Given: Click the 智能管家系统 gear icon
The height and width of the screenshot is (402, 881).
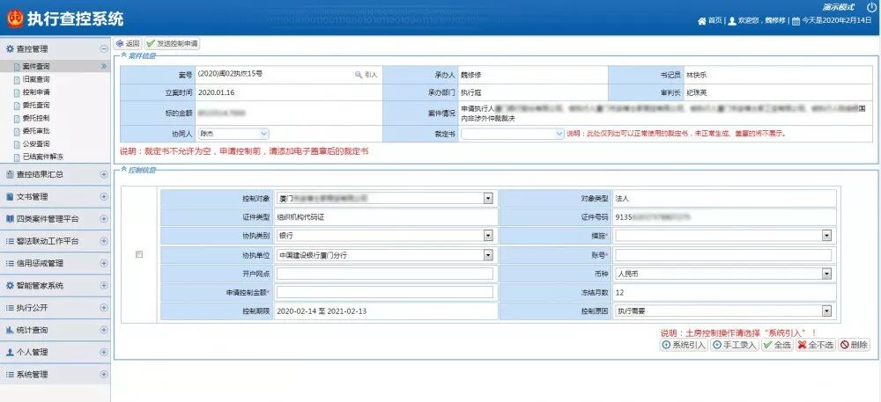Looking at the screenshot, I should pos(10,285).
